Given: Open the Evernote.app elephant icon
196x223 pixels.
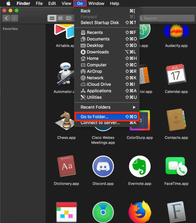Looking at the screenshot, I should pos(140,166).
